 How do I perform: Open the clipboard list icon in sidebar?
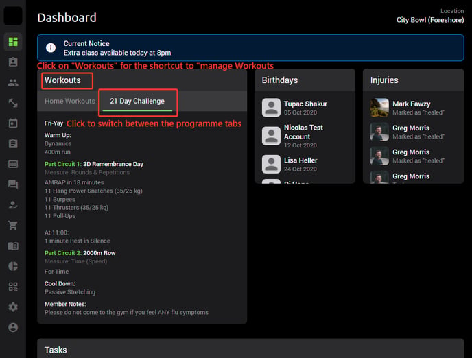pos(13,143)
